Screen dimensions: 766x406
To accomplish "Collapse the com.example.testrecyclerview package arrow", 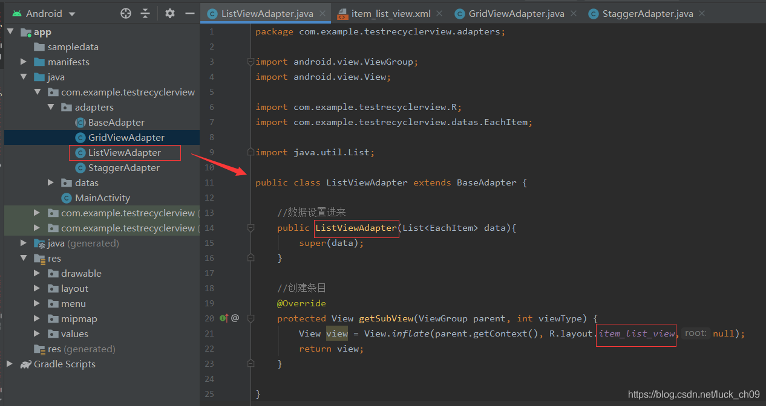I will [38, 92].
